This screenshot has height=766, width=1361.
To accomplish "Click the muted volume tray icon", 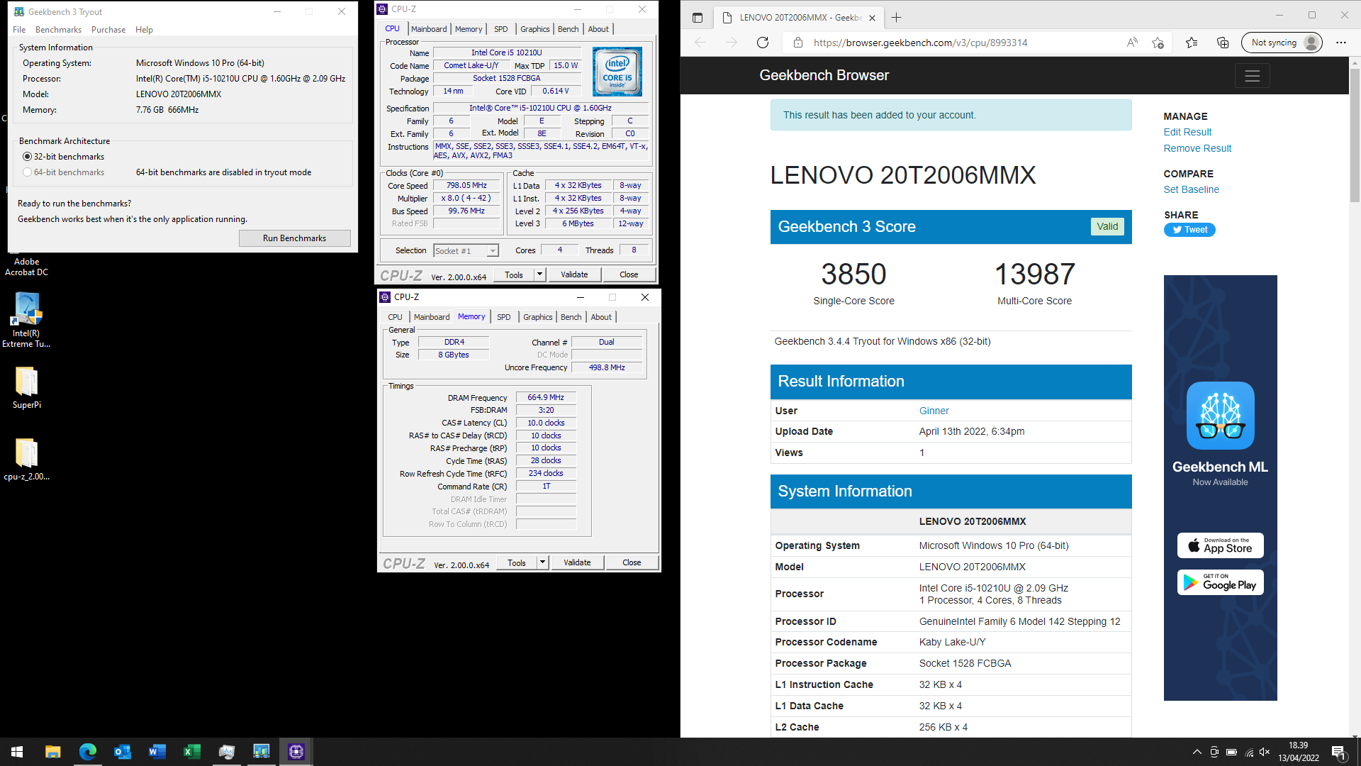I will (1265, 752).
